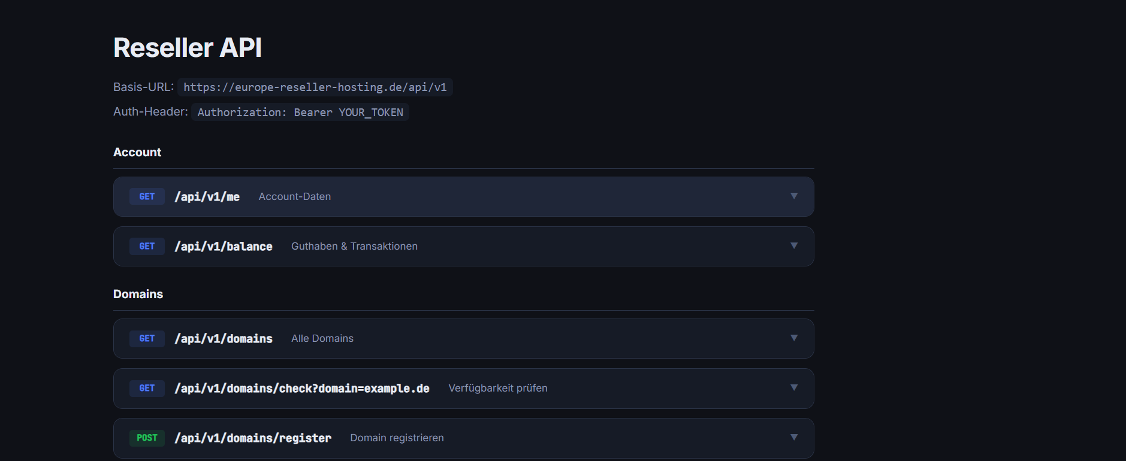Screen dimensions: 1126x461
Task: Click the GET badge on the domain check endpoint
Action: click(147, 388)
